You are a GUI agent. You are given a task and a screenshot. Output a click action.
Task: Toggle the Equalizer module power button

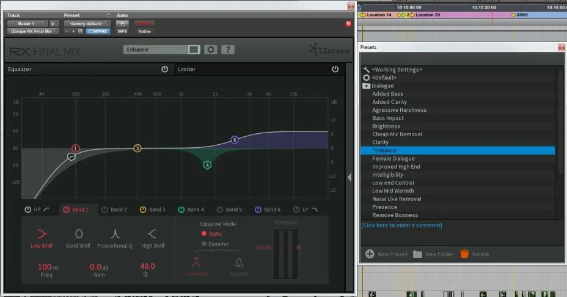pyautogui.click(x=164, y=69)
